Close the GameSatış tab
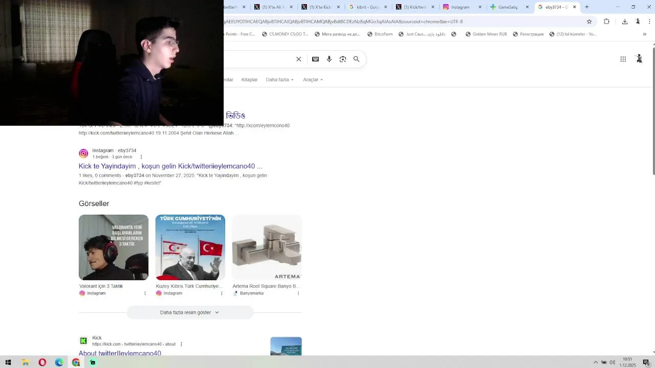This screenshot has width=655, height=368. (x=527, y=7)
